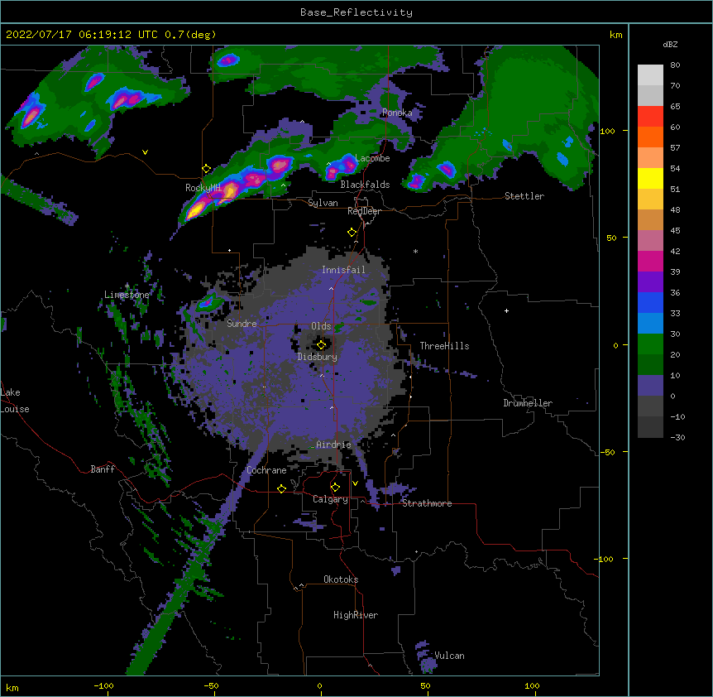Image resolution: width=713 pixels, height=697 pixels.
Task: Click the Drumheller town label
Action: 528,403
